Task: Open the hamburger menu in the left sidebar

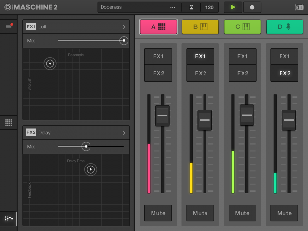Action: pyautogui.click(x=8, y=26)
